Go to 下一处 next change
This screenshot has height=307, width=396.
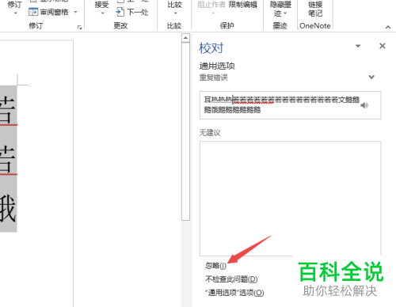[132, 12]
